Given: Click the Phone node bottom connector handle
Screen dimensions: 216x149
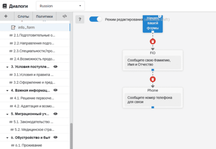Looking at the screenshot, I should 152,107.
